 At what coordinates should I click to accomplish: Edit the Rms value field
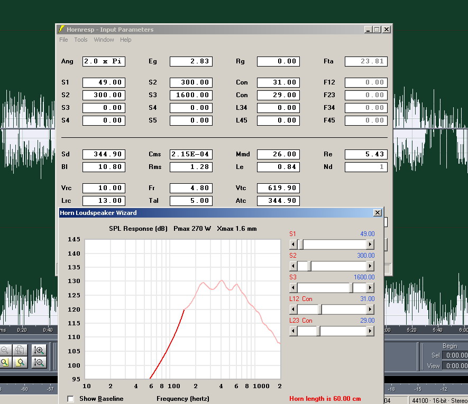pos(191,167)
